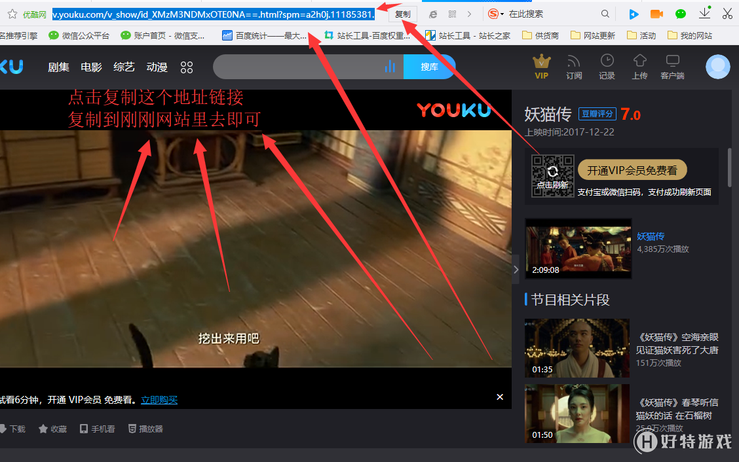Collapse the sidebar with the player-edge arrow
Image resolution: width=739 pixels, height=462 pixels.
tap(516, 270)
